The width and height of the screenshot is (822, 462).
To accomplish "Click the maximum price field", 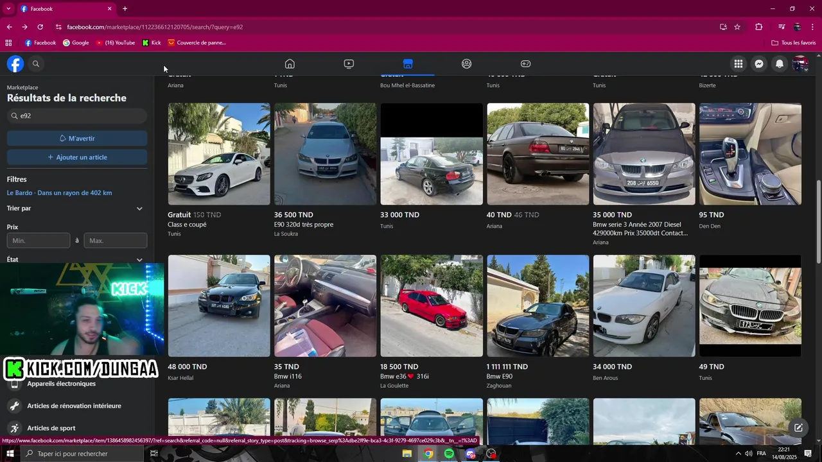I will [116, 241].
